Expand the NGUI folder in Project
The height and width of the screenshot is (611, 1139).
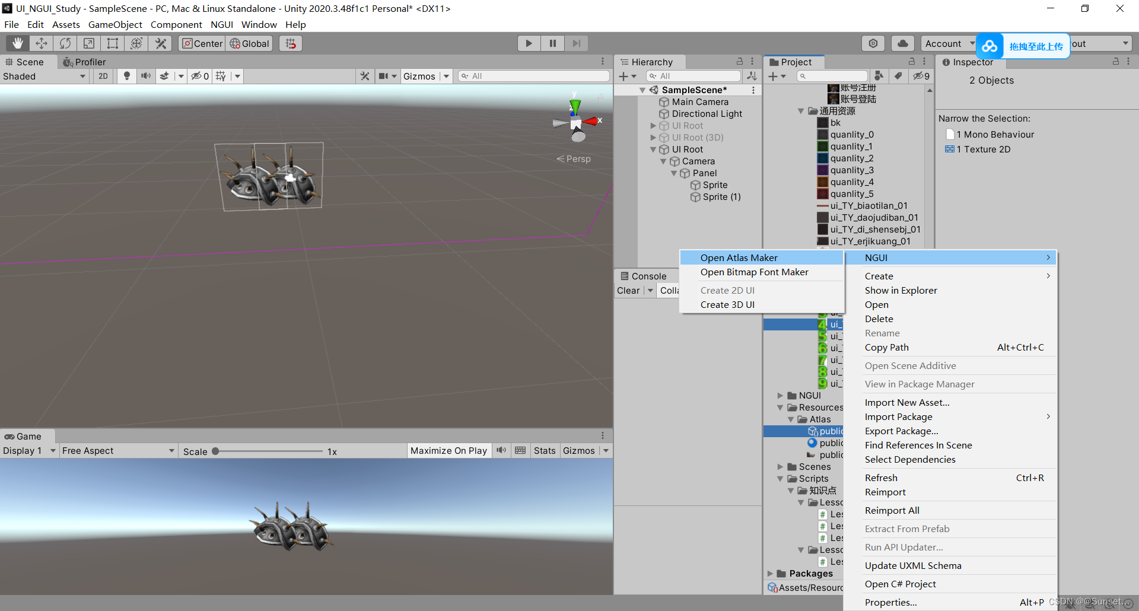coord(781,396)
